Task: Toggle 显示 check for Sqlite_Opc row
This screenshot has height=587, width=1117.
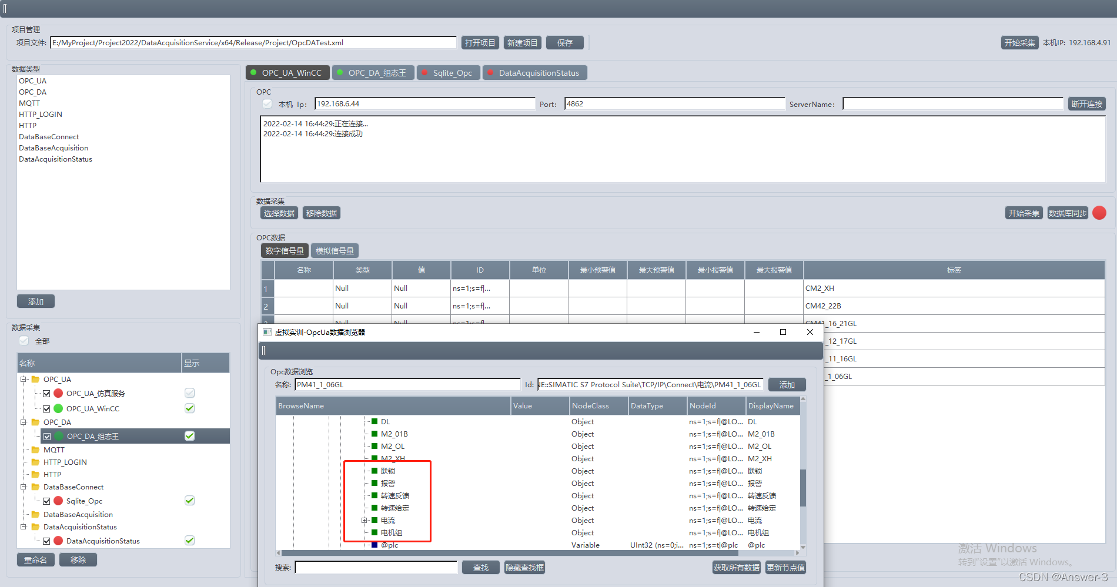Action: click(190, 501)
